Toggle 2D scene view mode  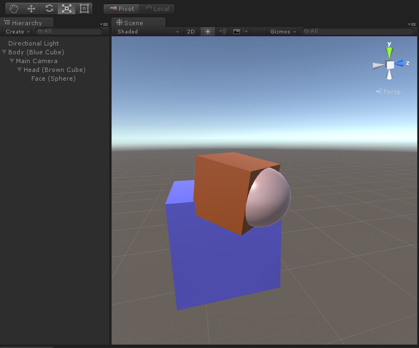coord(191,31)
